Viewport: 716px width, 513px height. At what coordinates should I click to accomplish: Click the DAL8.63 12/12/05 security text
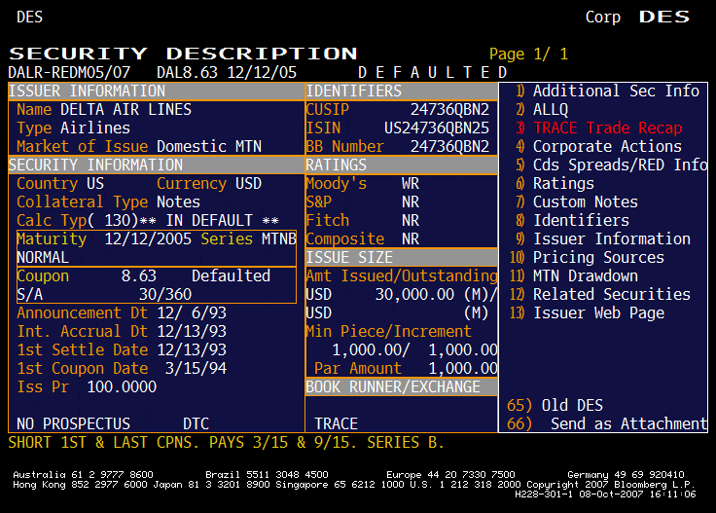pyautogui.click(x=227, y=73)
